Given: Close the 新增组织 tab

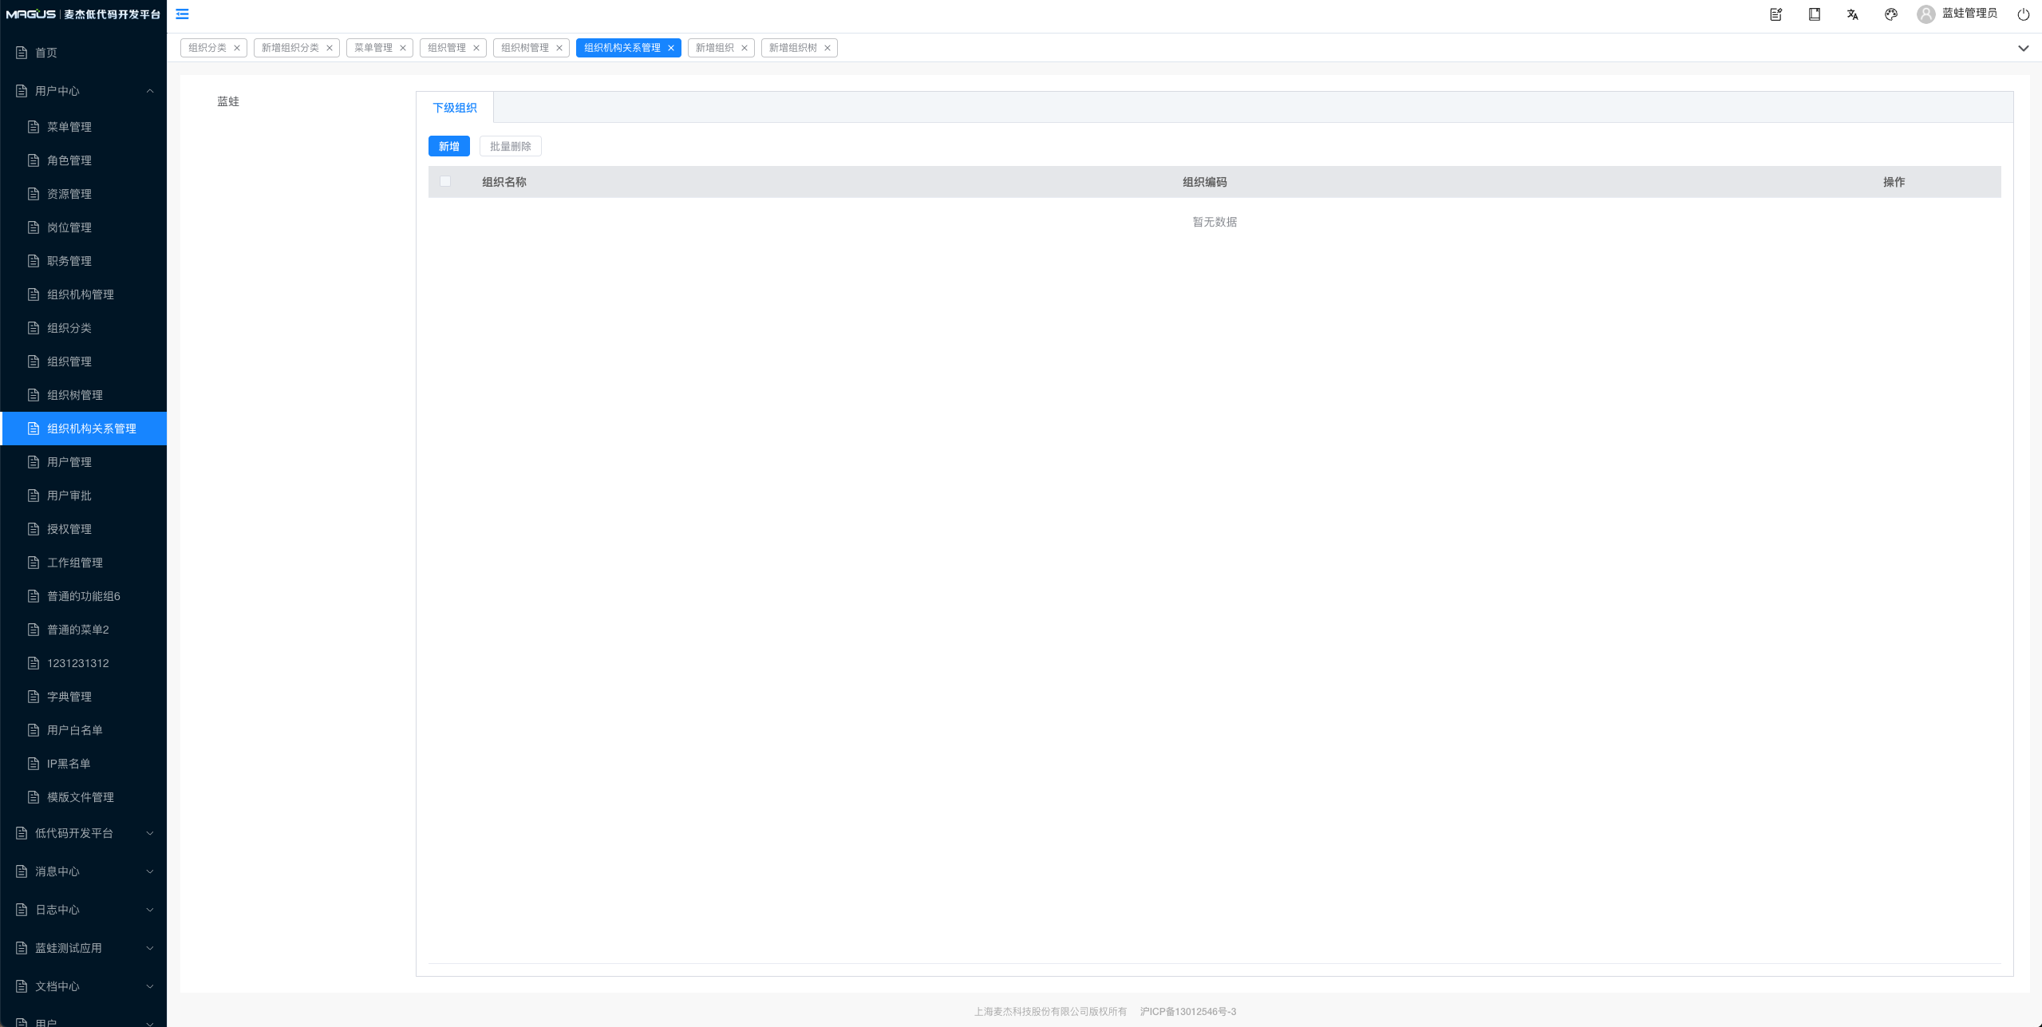Looking at the screenshot, I should pyautogui.click(x=745, y=48).
